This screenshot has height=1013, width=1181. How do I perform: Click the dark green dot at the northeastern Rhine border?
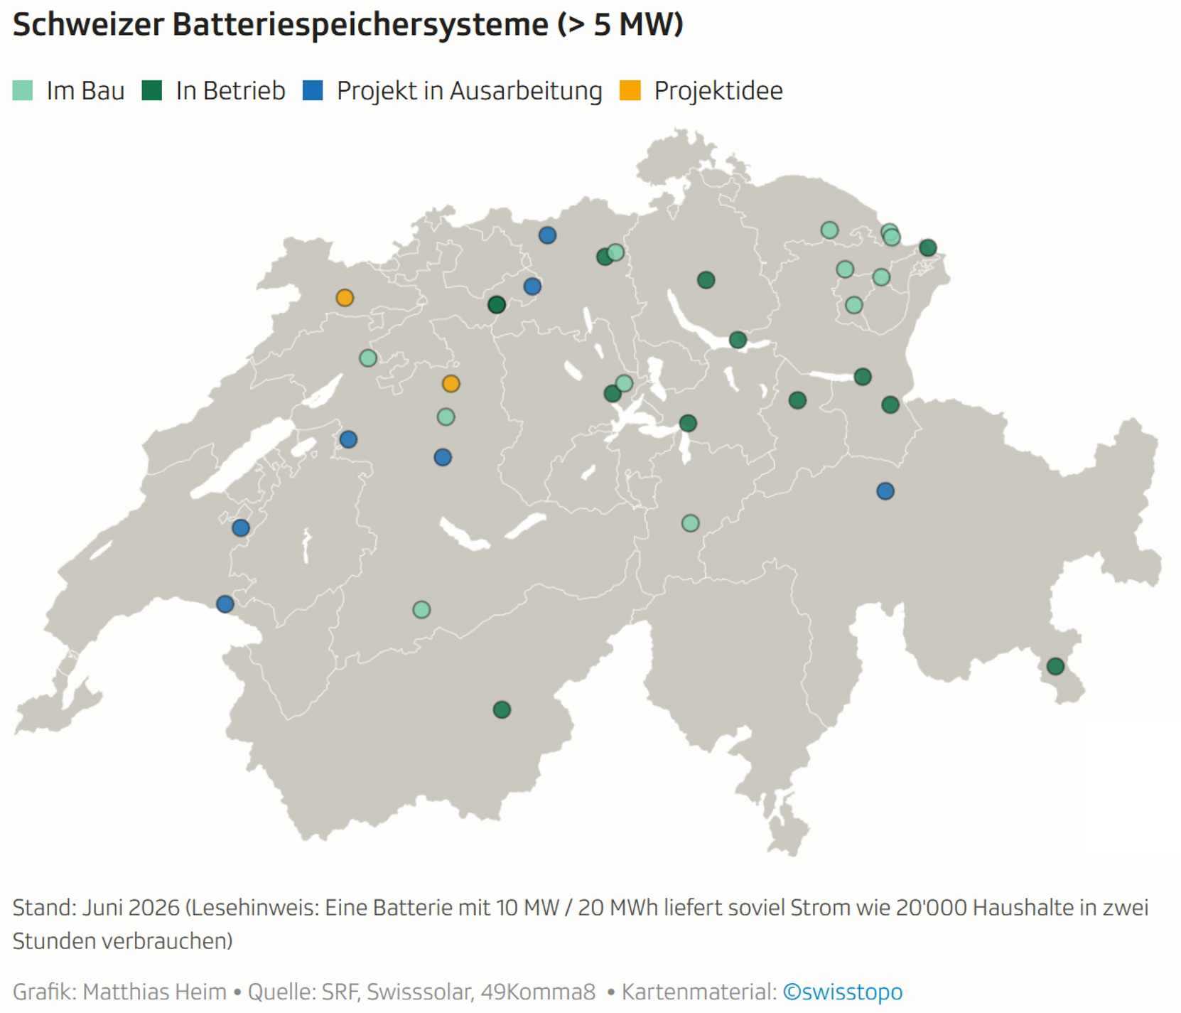pyautogui.click(x=927, y=247)
